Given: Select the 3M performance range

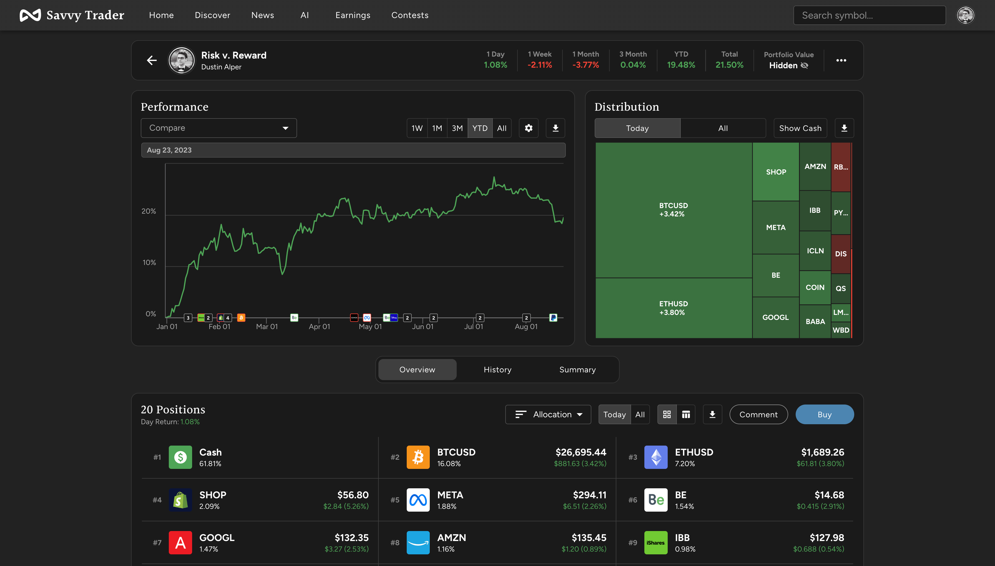Looking at the screenshot, I should (458, 128).
